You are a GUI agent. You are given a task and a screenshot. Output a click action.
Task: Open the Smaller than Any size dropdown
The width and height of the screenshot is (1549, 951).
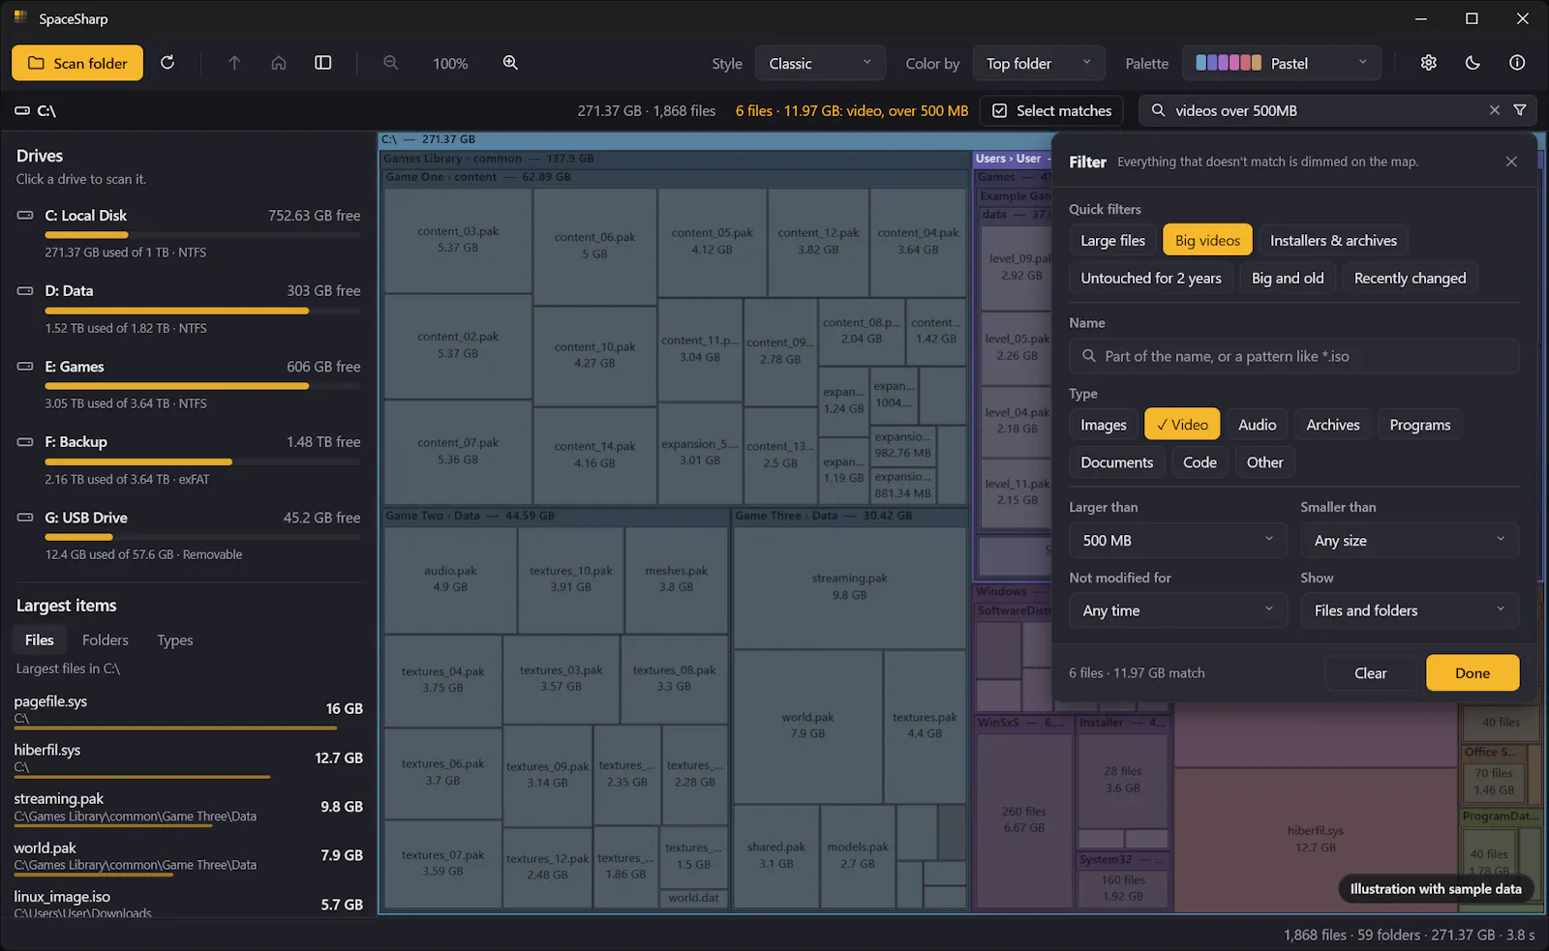tap(1410, 540)
